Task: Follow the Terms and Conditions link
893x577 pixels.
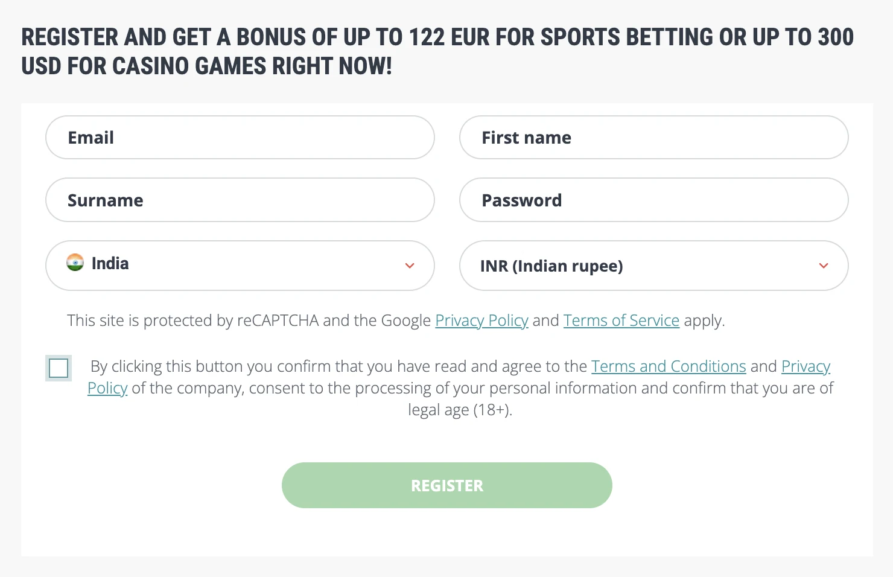Action: 669,366
